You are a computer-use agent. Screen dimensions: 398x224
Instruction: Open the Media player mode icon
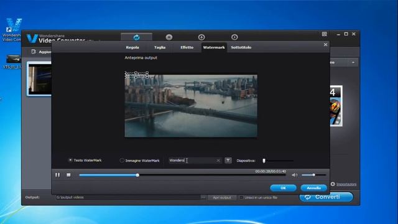pyautogui.click(x=234, y=37)
